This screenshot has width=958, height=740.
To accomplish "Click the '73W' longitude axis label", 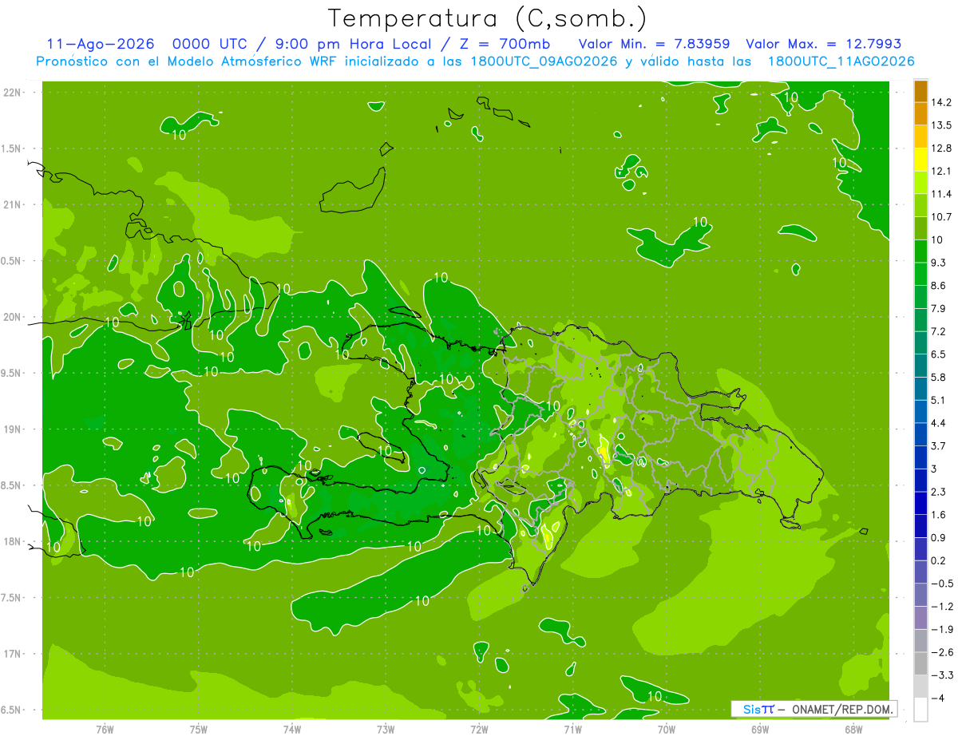I will pos(386,729).
